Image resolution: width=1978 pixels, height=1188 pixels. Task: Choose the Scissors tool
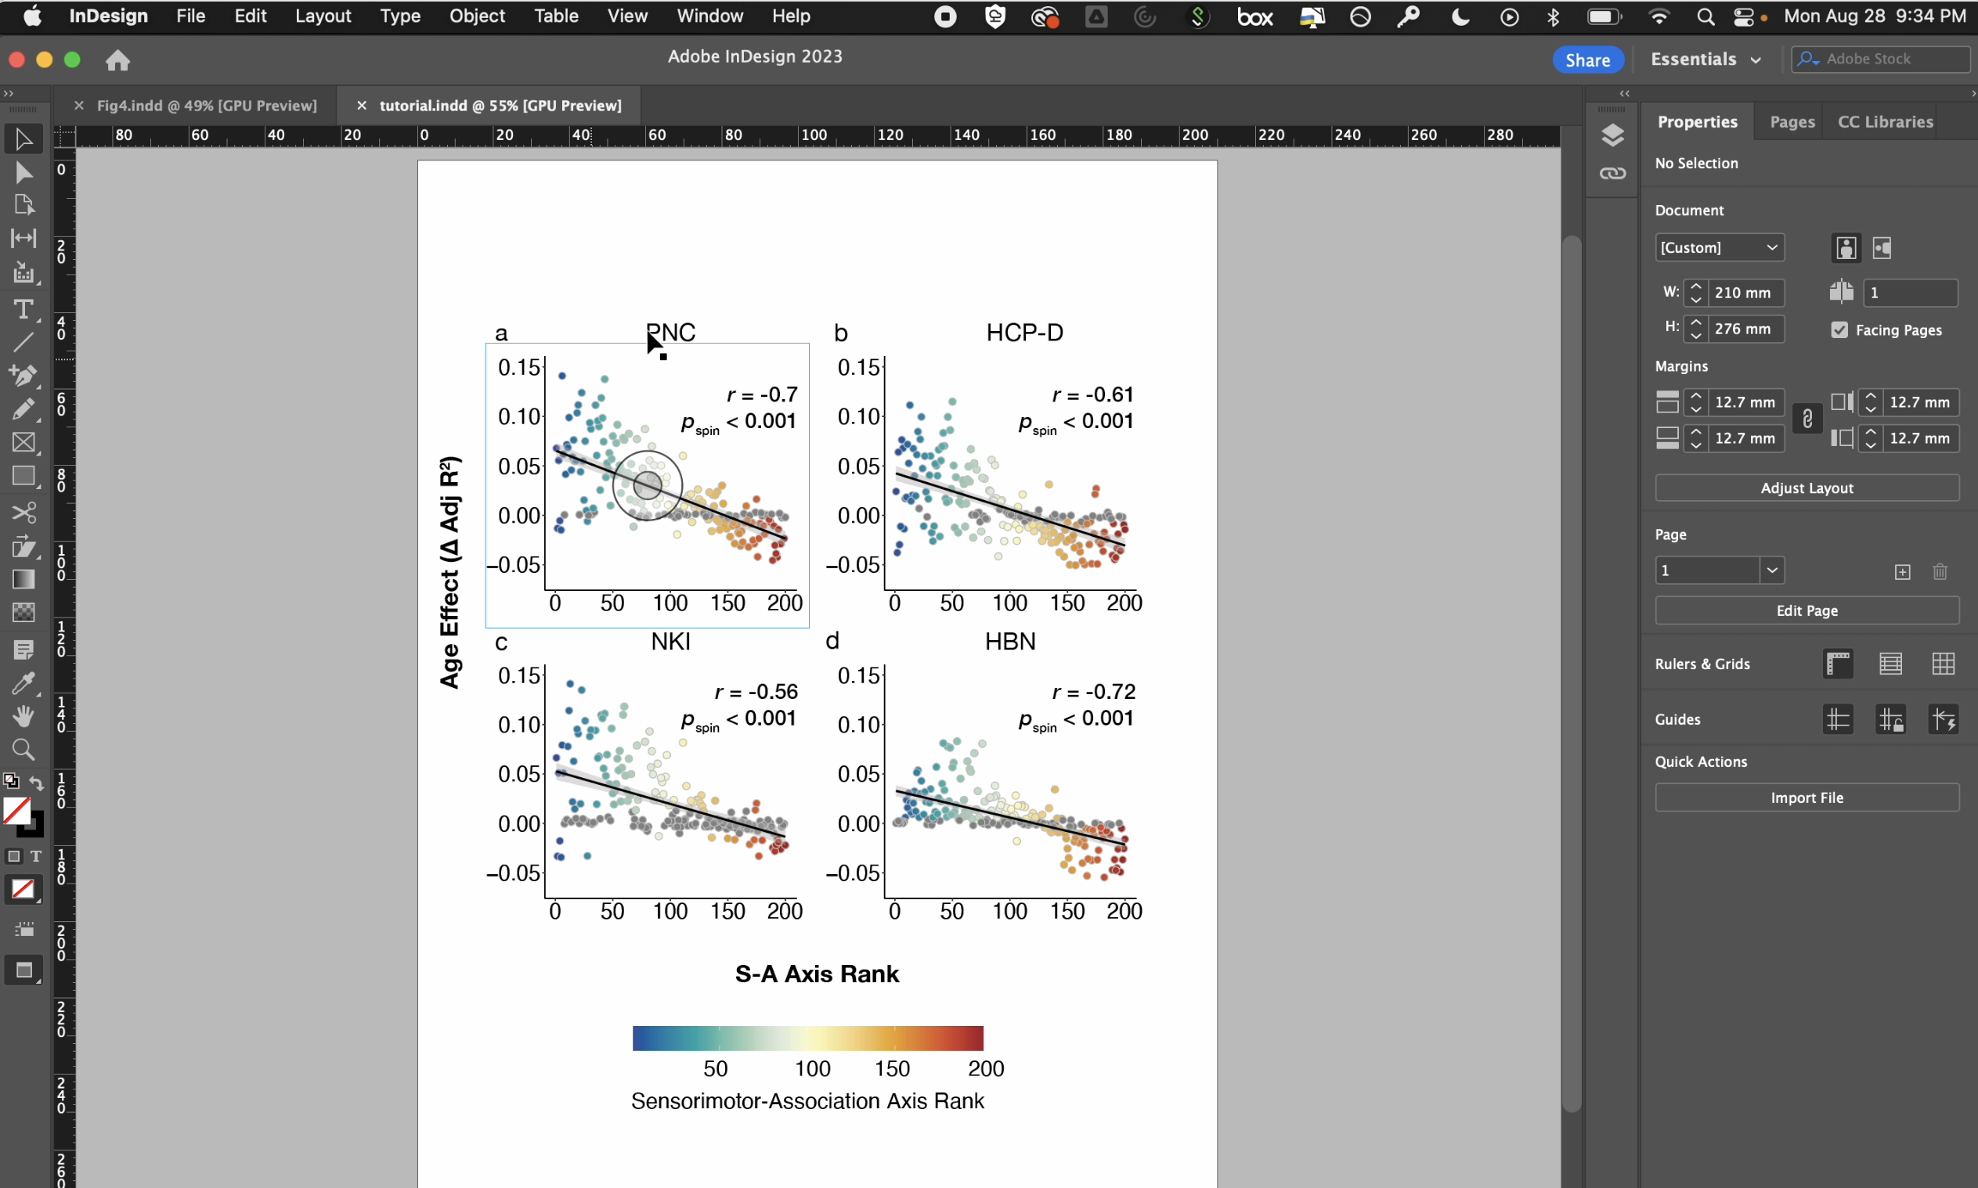pyautogui.click(x=23, y=513)
